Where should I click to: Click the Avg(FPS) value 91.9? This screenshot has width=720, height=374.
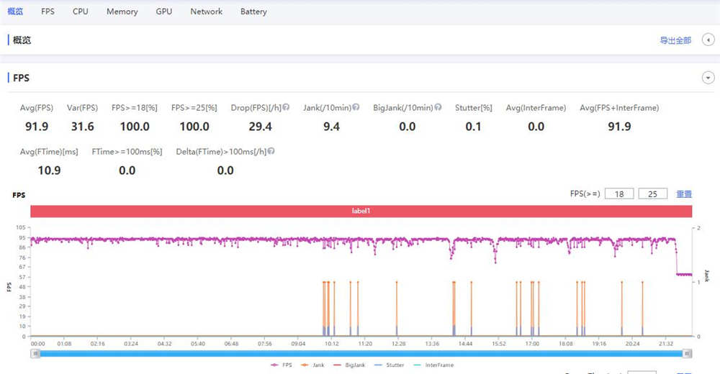pos(37,127)
